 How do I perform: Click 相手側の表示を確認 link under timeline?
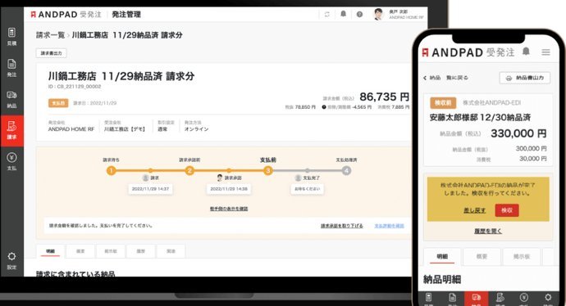[x=229, y=209]
